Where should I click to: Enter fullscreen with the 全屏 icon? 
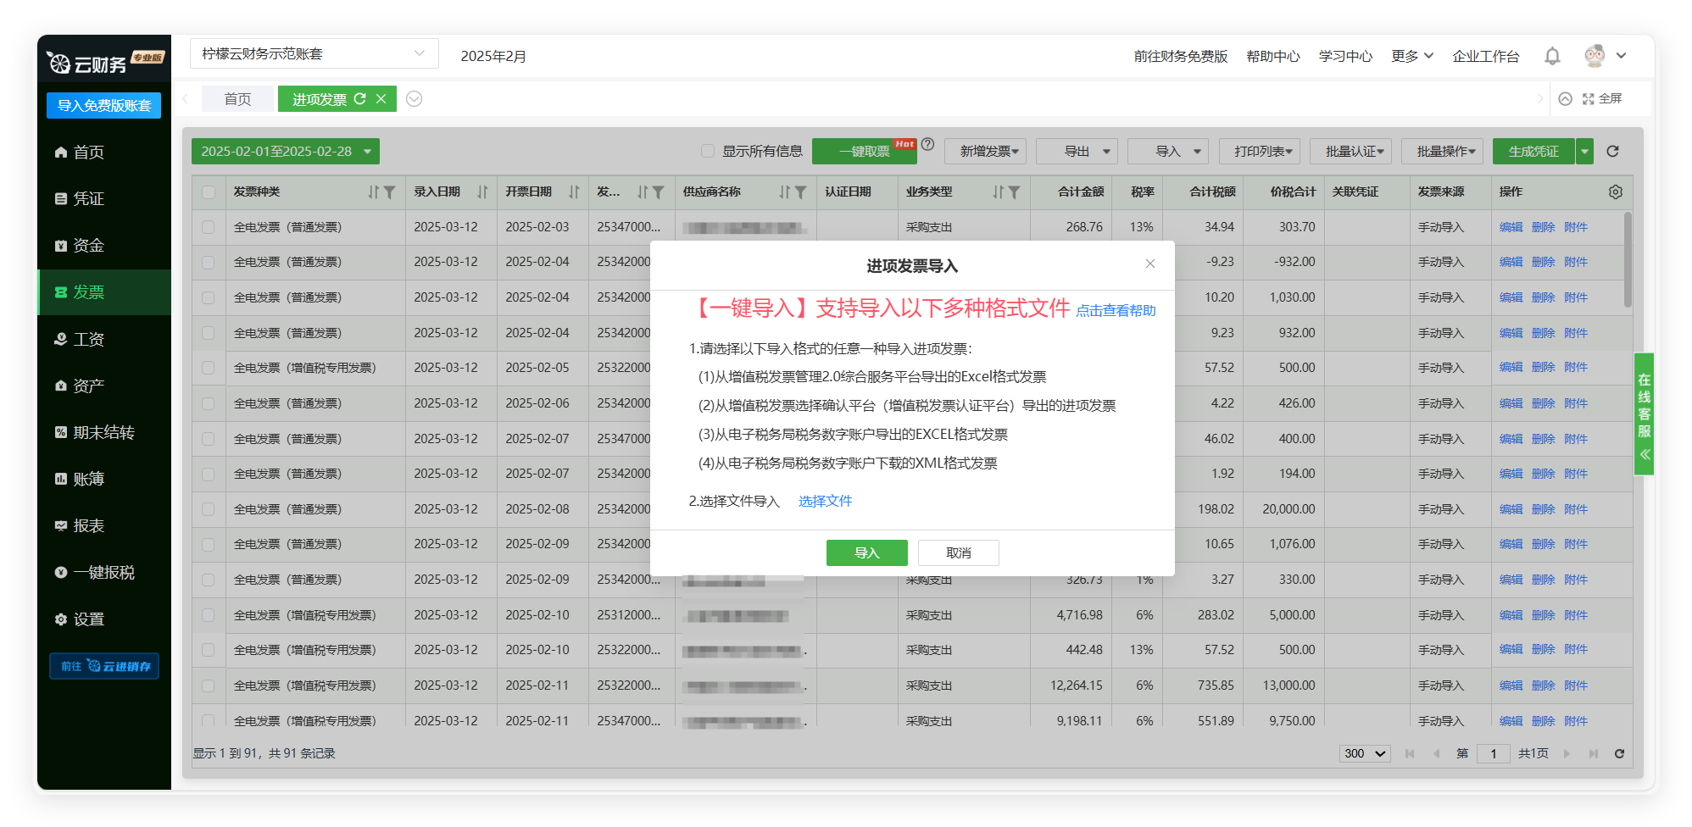(x=1589, y=99)
